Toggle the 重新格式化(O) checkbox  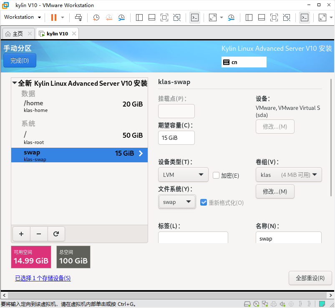204,202
